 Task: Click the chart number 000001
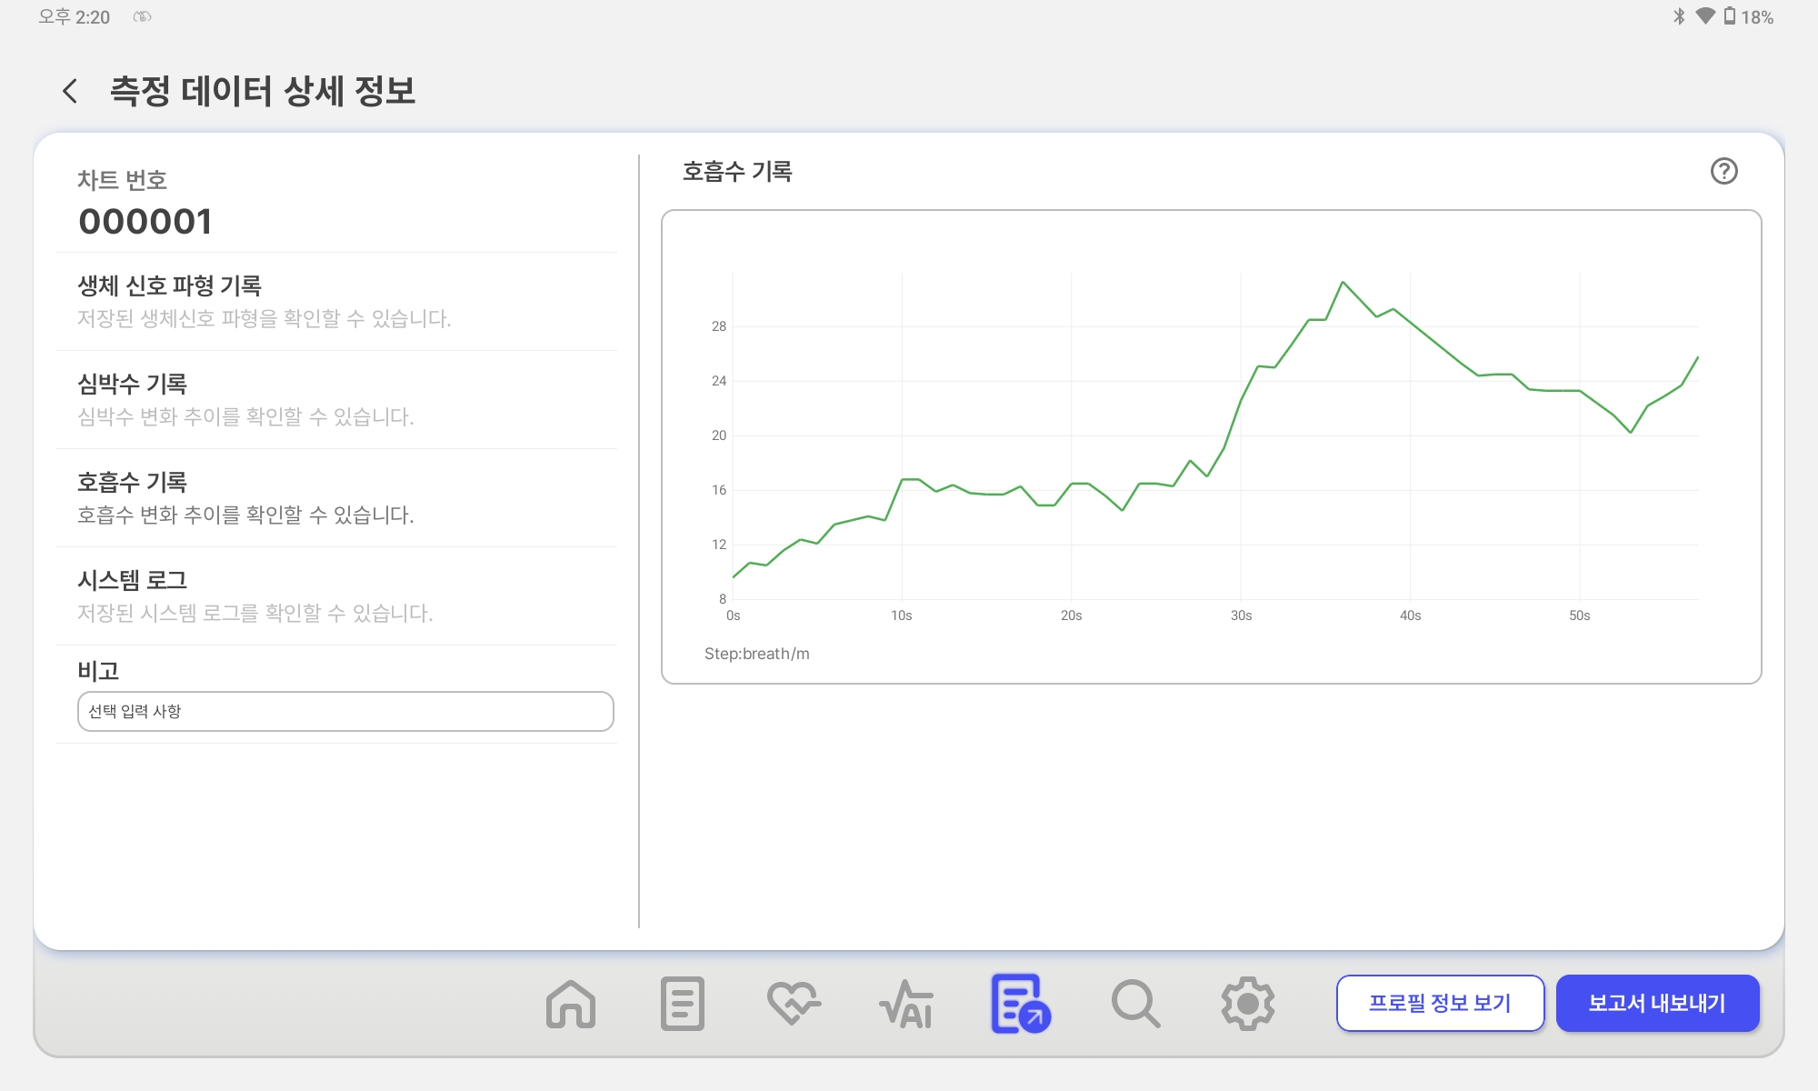pyautogui.click(x=145, y=222)
